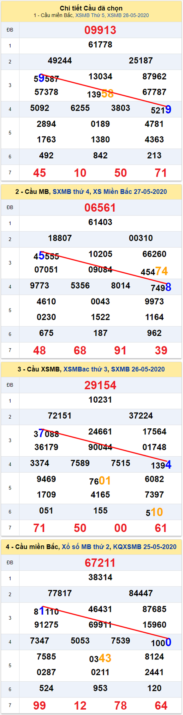The height and width of the screenshot is (715, 183).
Task: Select fourth prize number 6255
Action: [80, 108]
